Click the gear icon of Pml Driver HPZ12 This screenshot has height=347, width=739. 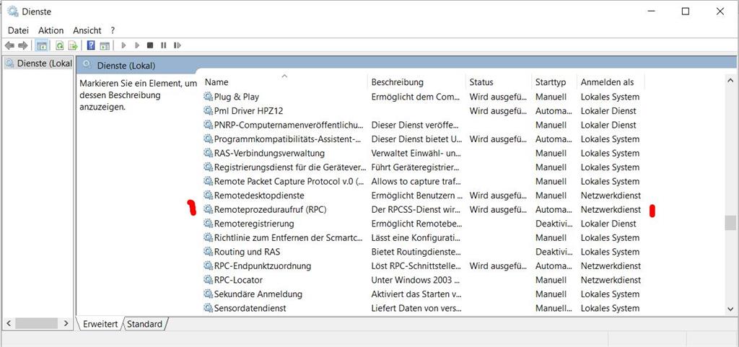tap(208, 110)
